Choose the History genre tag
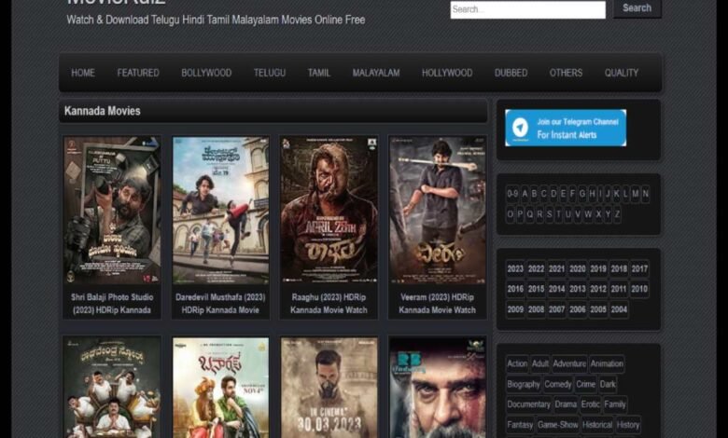Image resolution: width=728 pixels, height=438 pixels. click(x=628, y=425)
